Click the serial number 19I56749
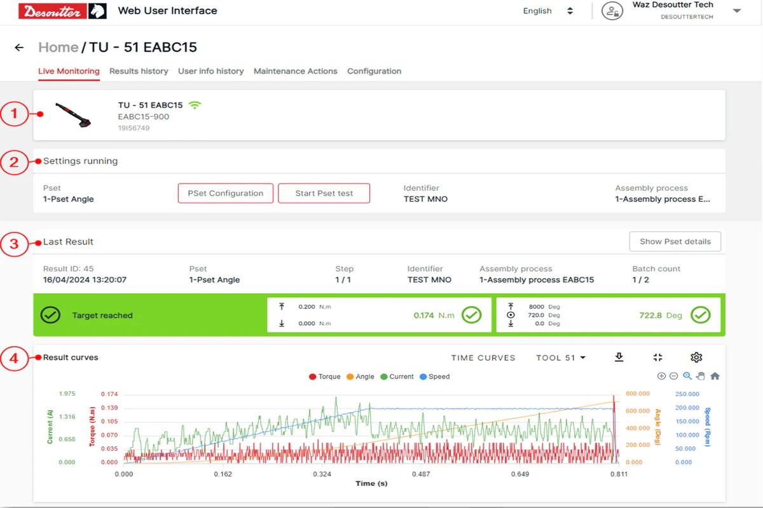The width and height of the screenshot is (763, 508). click(x=134, y=128)
